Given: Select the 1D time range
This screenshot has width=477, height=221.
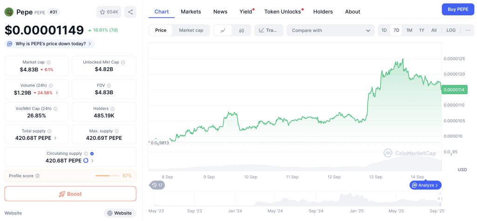Looking at the screenshot, I should coord(384,30).
